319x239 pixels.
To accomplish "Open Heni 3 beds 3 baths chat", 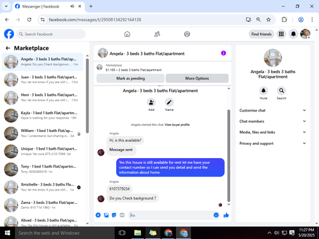I will click(43, 98).
